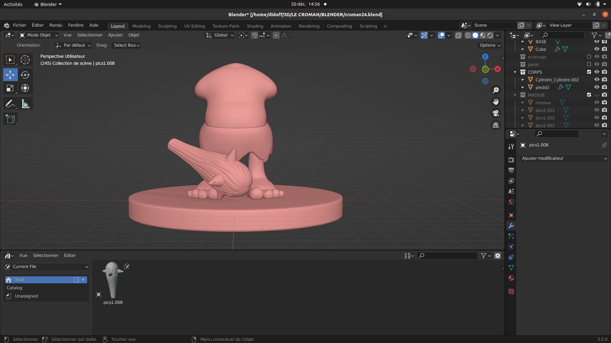This screenshot has height=343, width=611.
Task: Open the Fichier menu
Action: (x=19, y=25)
